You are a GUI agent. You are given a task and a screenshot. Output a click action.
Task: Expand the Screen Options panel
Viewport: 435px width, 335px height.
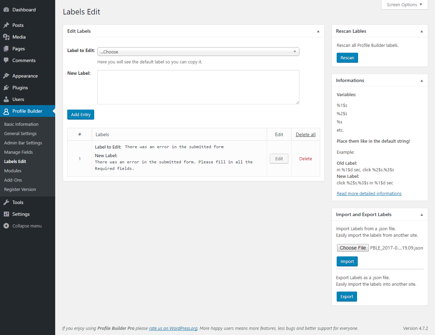405,5
